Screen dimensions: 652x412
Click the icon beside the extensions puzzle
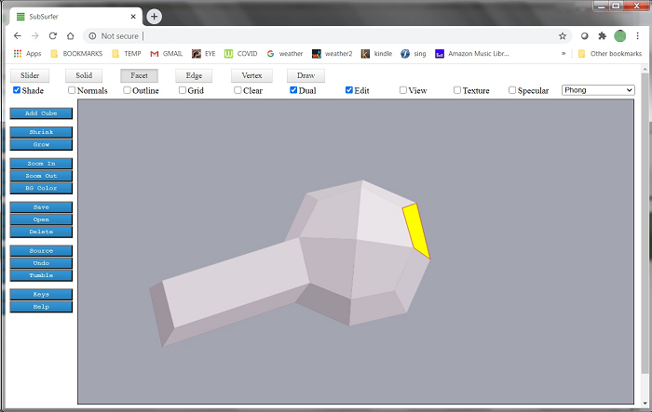coord(585,36)
